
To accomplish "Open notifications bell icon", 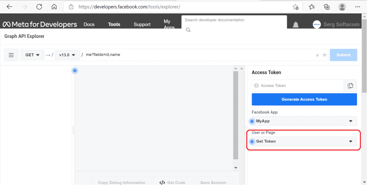I will coord(296,25).
